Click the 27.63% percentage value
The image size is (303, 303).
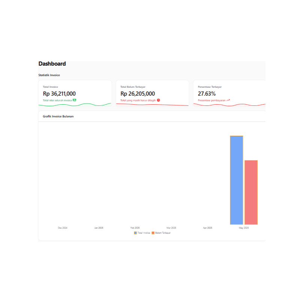point(207,93)
